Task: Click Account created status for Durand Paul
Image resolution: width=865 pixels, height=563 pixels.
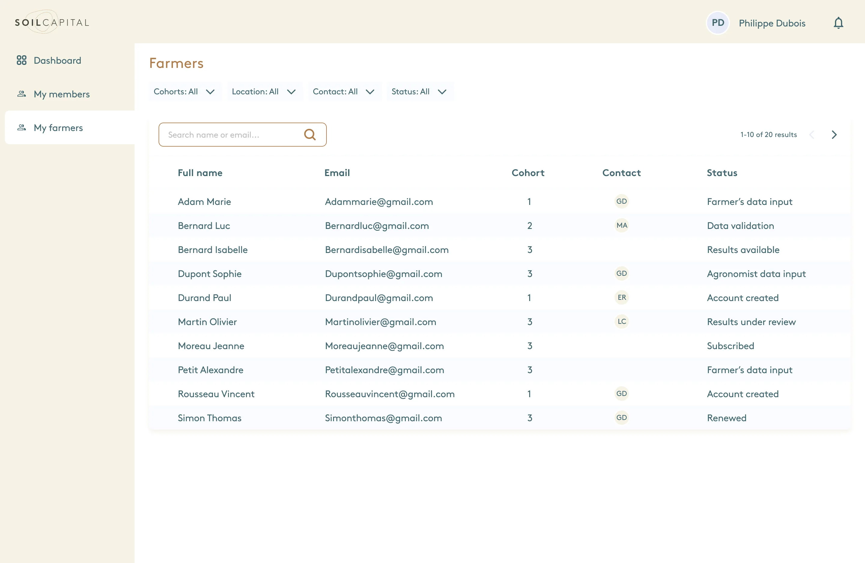Action: point(742,298)
